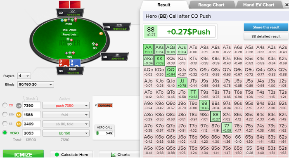Click the 88 +0.27 summary hand box
The width and height of the screenshot is (289, 158).
[x=151, y=32]
